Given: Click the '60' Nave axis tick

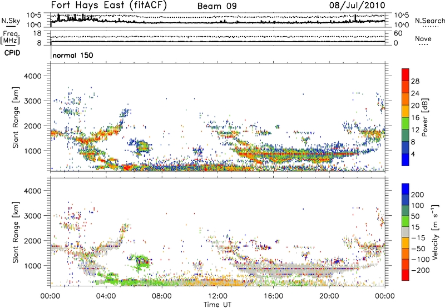Looking at the screenshot, I should (398, 33).
